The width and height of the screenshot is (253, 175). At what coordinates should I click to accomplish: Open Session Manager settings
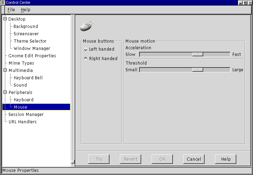point(26,115)
